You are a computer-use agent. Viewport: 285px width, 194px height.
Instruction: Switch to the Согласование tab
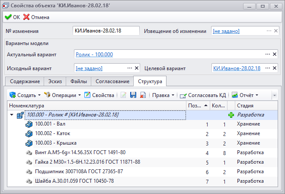112,81
